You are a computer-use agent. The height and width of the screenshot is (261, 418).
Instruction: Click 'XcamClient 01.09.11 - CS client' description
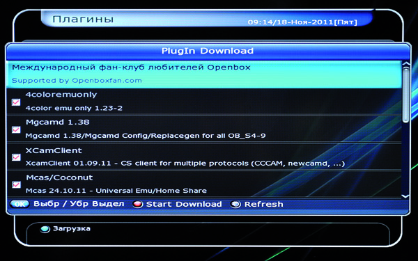[185, 163]
